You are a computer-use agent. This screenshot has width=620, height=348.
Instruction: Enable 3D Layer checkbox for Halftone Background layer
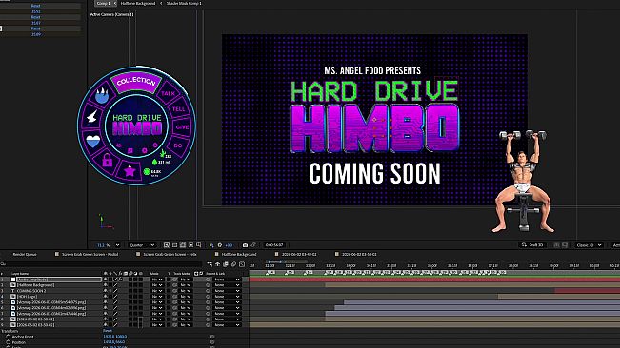click(140, 285)
